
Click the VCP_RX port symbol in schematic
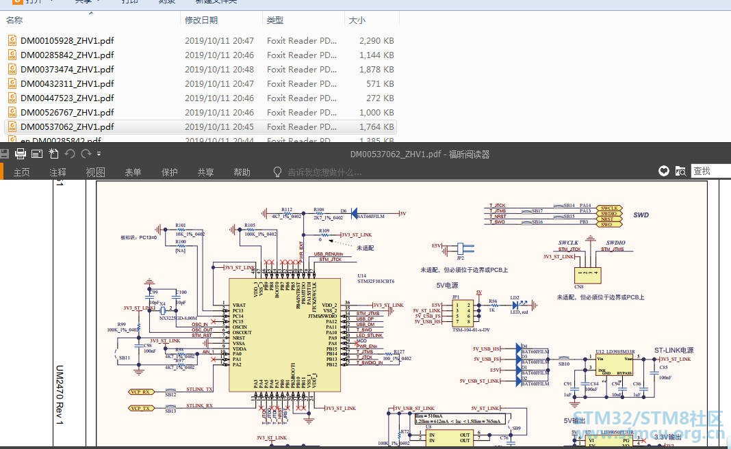(x=140, y=392)
